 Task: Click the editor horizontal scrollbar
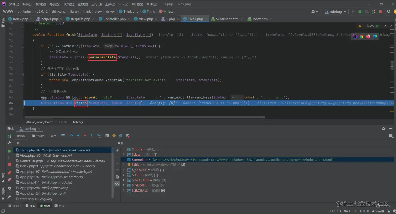(145, 117)
